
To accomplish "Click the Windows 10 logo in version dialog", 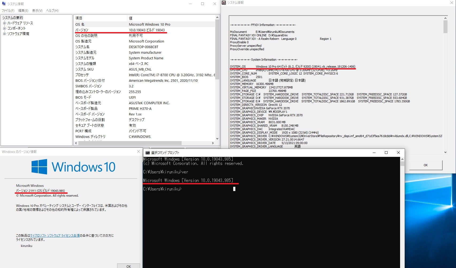I will point(73,167).
